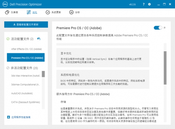Click the Dell logo icon
175x129 pixels.
5,4
